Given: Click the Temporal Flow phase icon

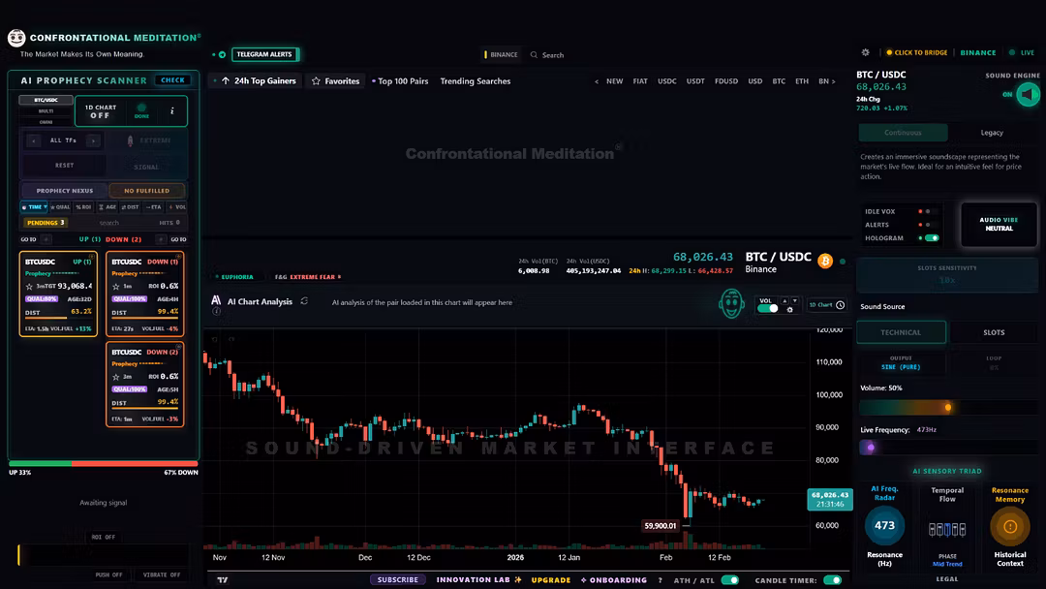Looking at the screenshot, I should [946, 530].
